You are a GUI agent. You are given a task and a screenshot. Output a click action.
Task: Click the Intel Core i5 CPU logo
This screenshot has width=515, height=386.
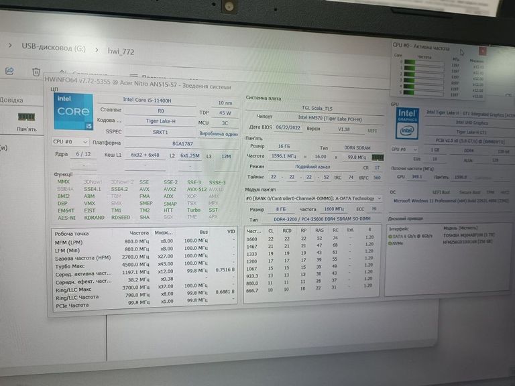tap(73, 111)
